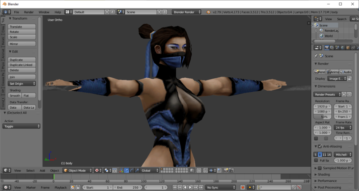Open the Set Origin dropdown

pyautogui.click(x=22, y=84)
